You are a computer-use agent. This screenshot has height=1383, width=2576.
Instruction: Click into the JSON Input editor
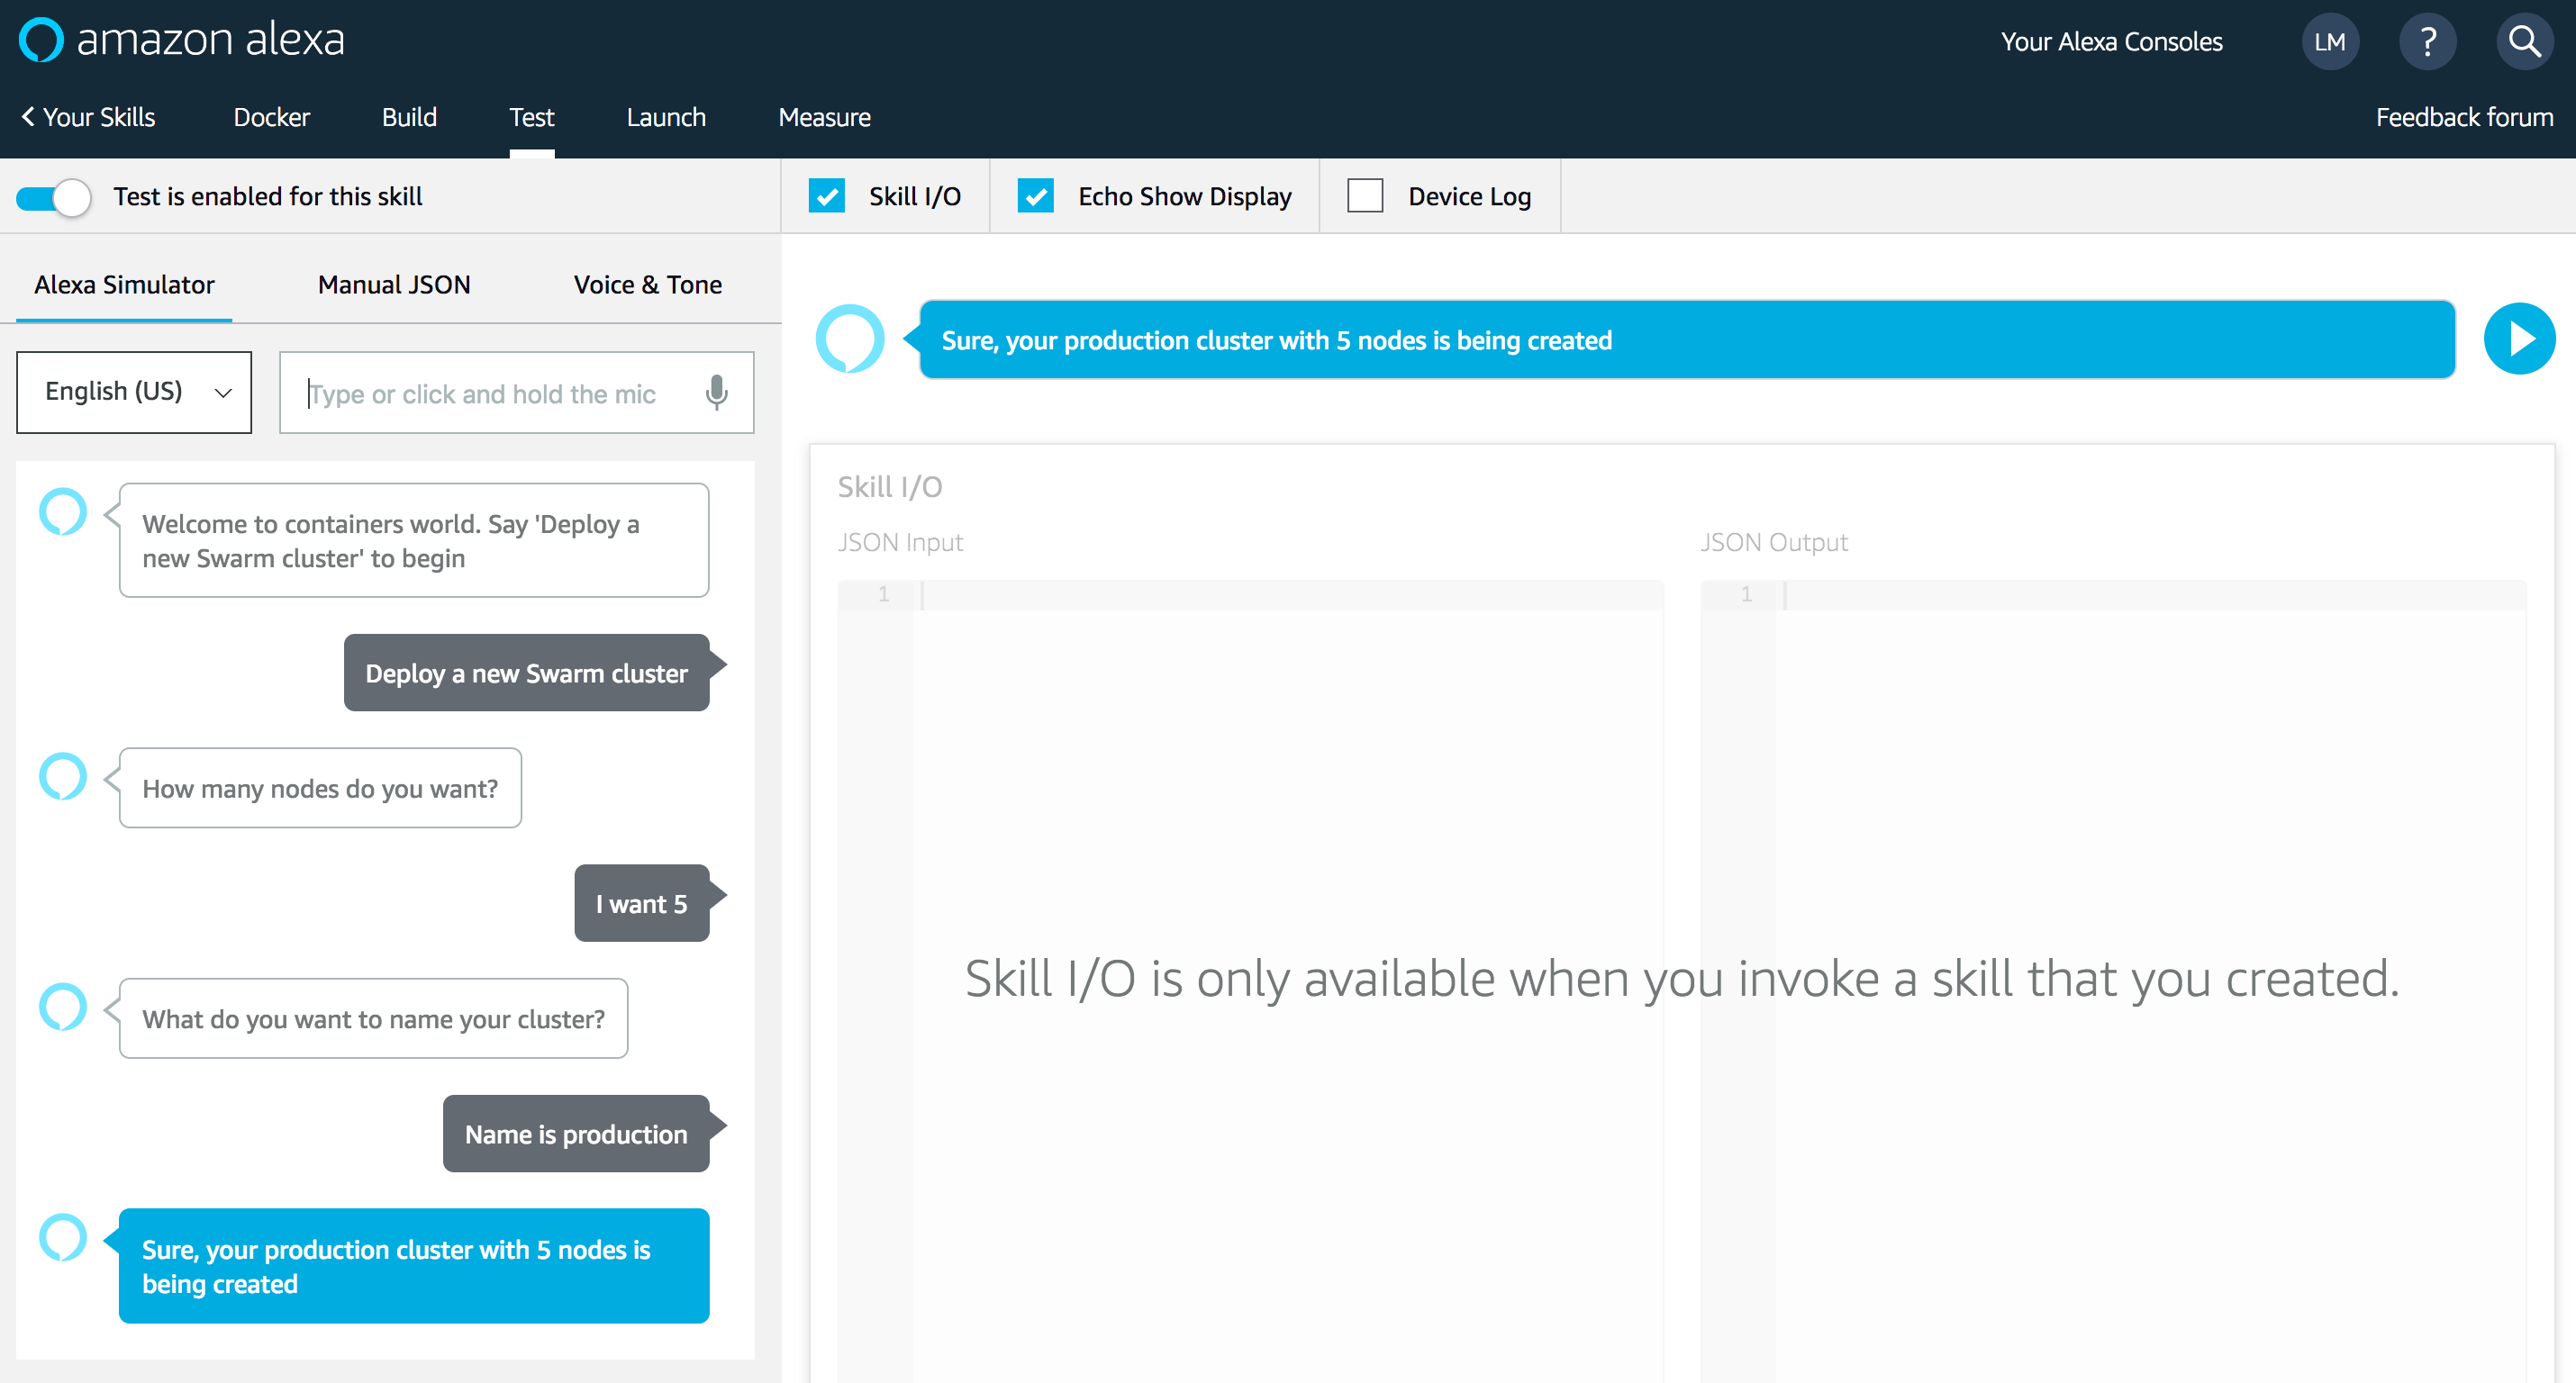coord(1251,980)
